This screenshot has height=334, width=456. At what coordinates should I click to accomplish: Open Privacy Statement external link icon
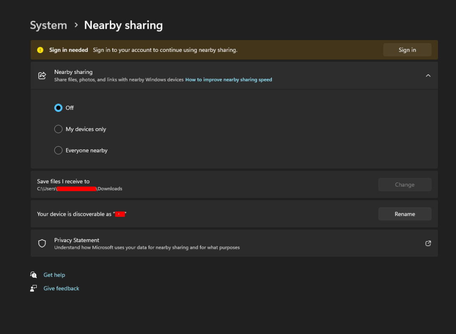[428, 243]
